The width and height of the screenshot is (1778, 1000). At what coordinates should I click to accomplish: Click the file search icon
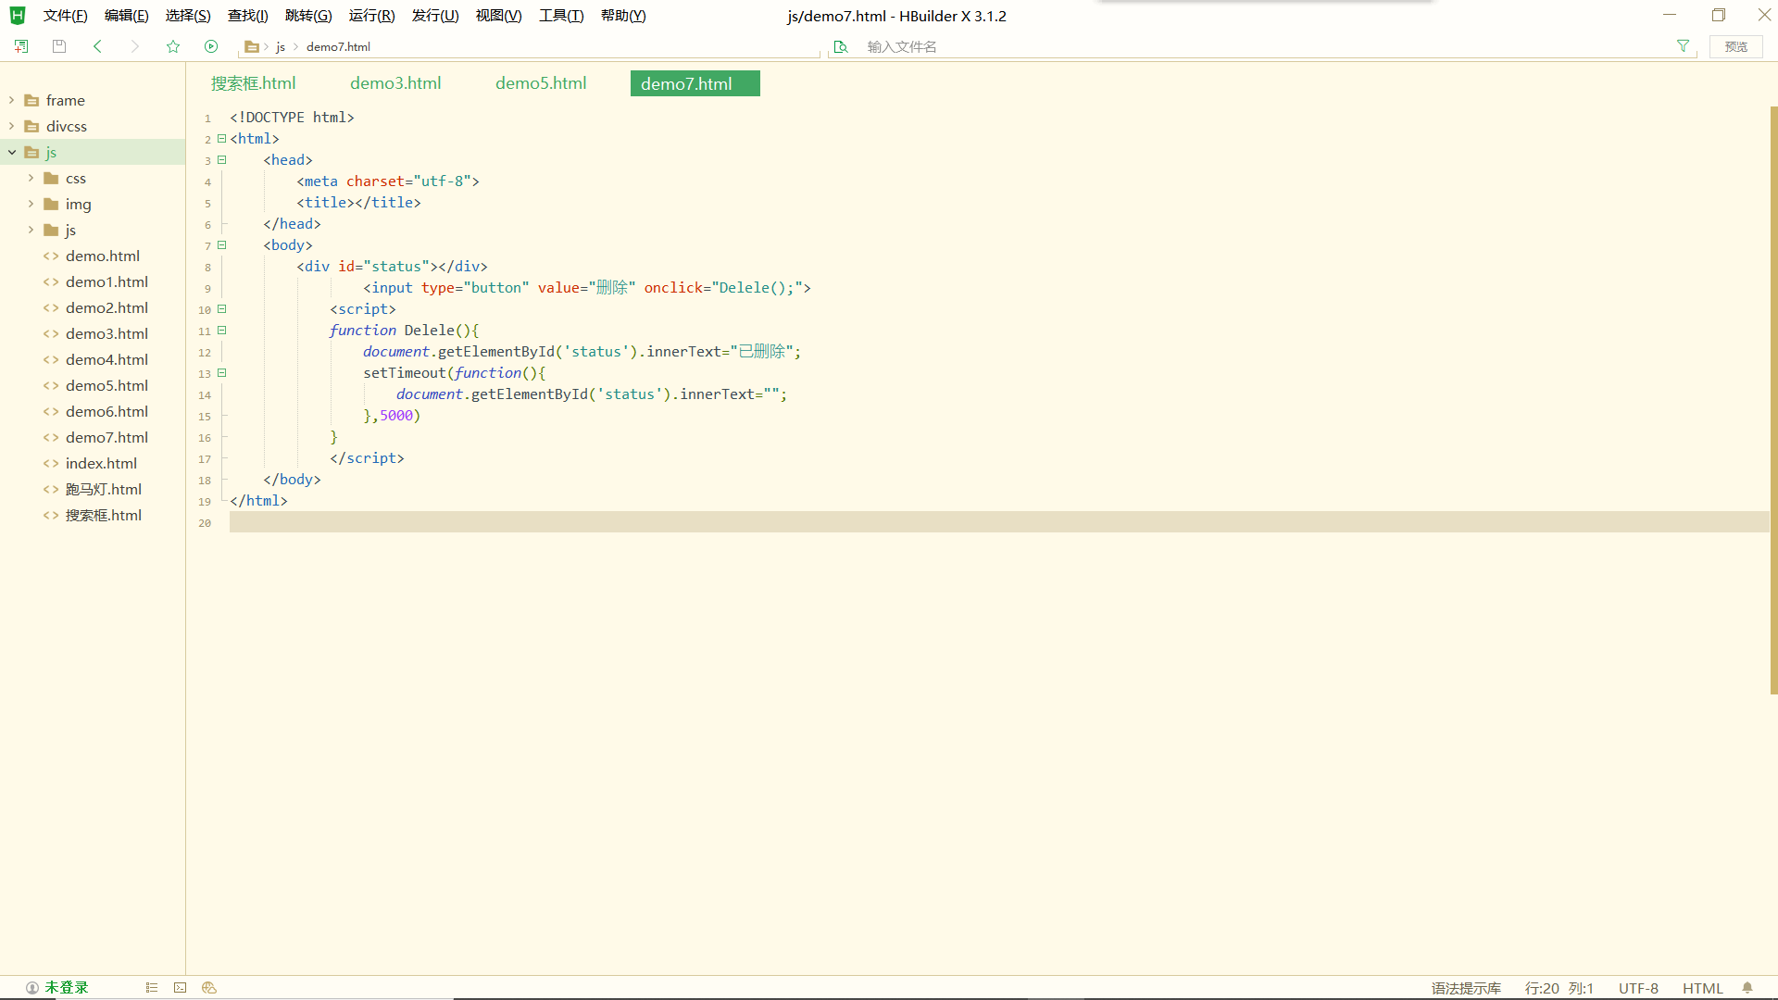click(841, 46)
